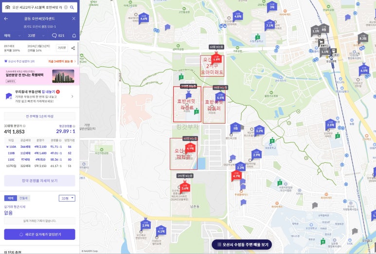Click the notification bell icon

pos(74,35)
